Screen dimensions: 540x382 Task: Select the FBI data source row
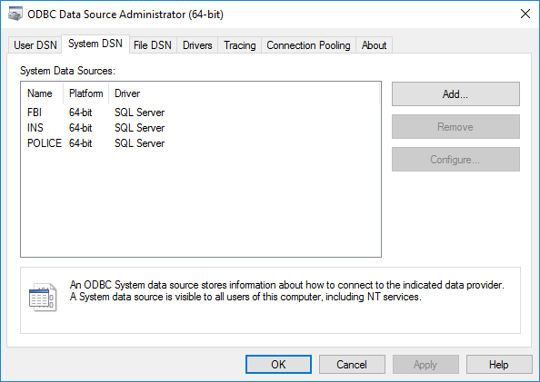click(x=96, y=113)
